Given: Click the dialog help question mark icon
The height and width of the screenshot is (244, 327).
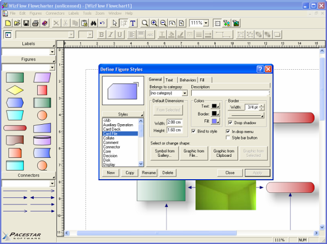Looking at the screenshot, I should coord(260,69).
